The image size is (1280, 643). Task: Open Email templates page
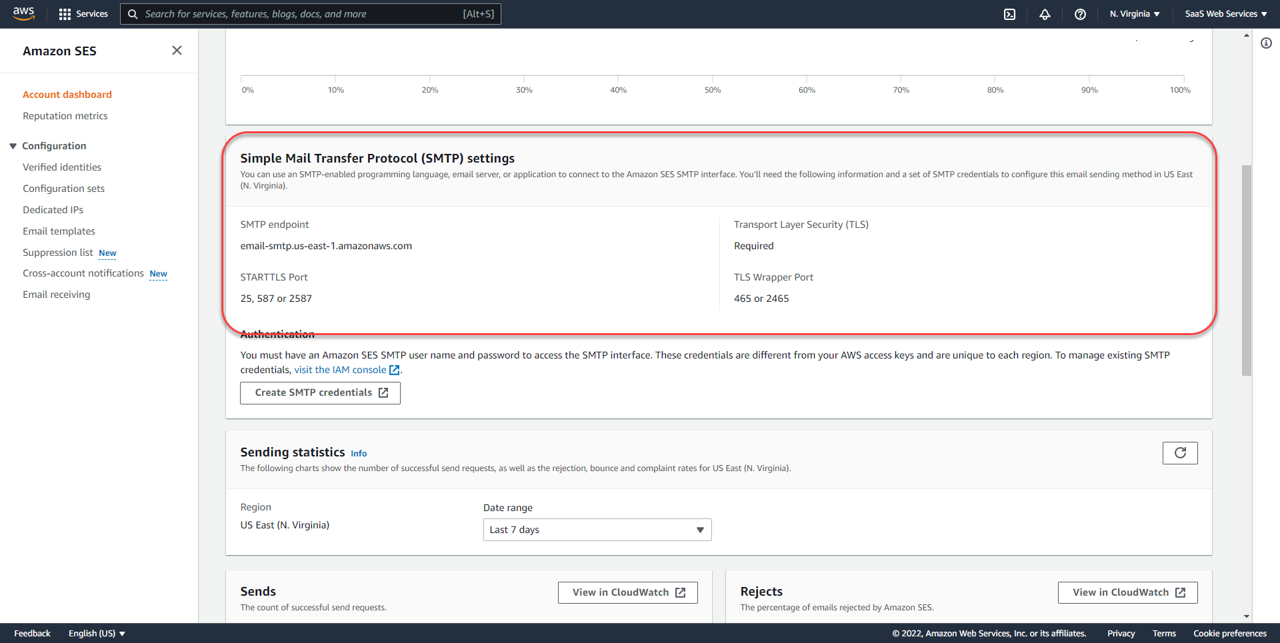coord(59,231)
